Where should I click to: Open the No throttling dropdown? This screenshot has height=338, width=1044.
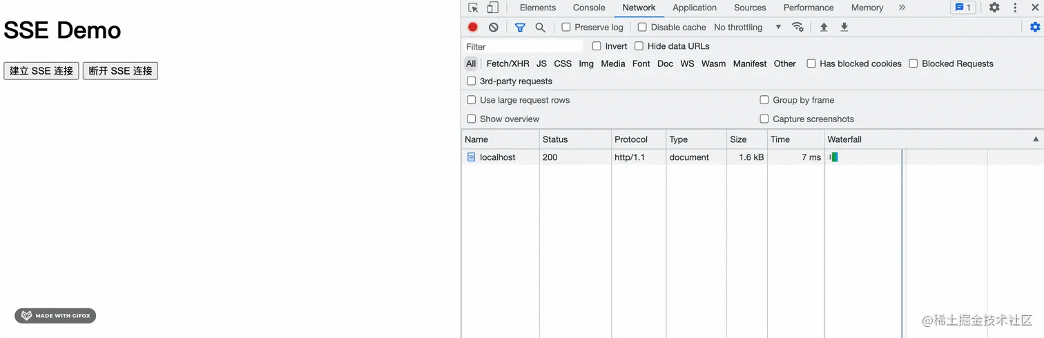pyautogui.click(x=747, y=27)
